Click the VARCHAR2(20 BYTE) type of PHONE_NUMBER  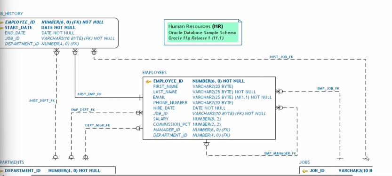pyautogui.click(x=213, y=103)
